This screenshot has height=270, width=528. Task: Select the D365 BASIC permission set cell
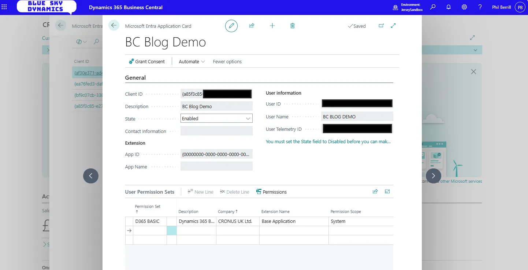tap(150, 221)
